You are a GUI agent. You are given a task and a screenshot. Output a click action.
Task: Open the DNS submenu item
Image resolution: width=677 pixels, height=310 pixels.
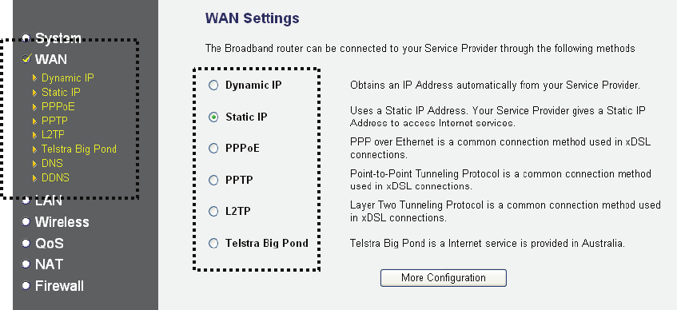pyautogui.click(x=52, y=164)
